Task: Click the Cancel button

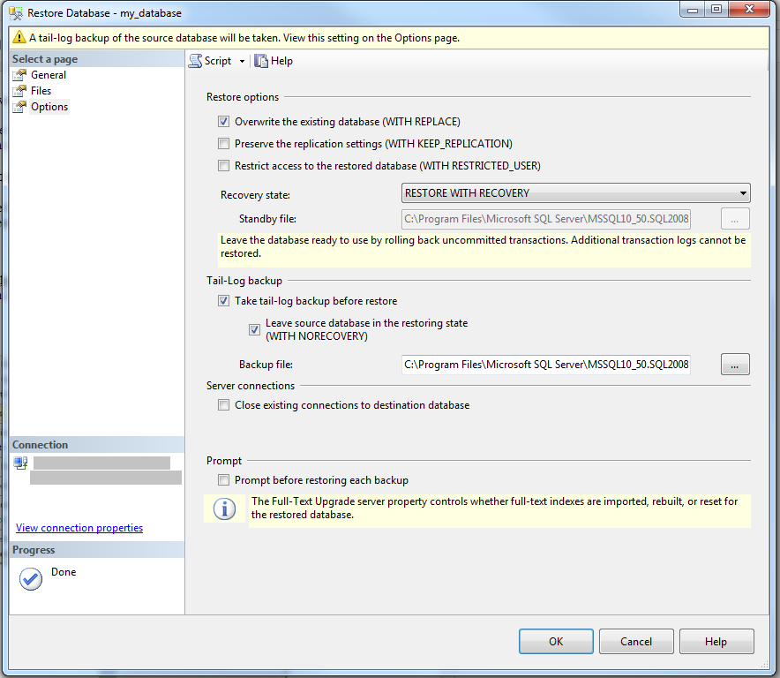Action: coord(636,641)
